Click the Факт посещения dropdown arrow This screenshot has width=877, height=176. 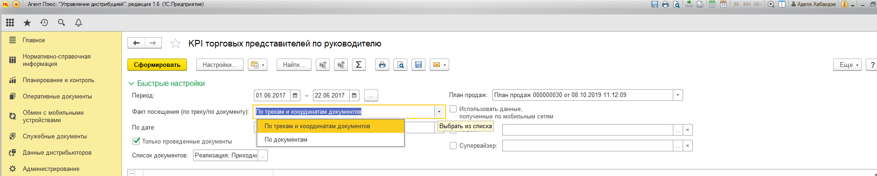click(439, 111)
